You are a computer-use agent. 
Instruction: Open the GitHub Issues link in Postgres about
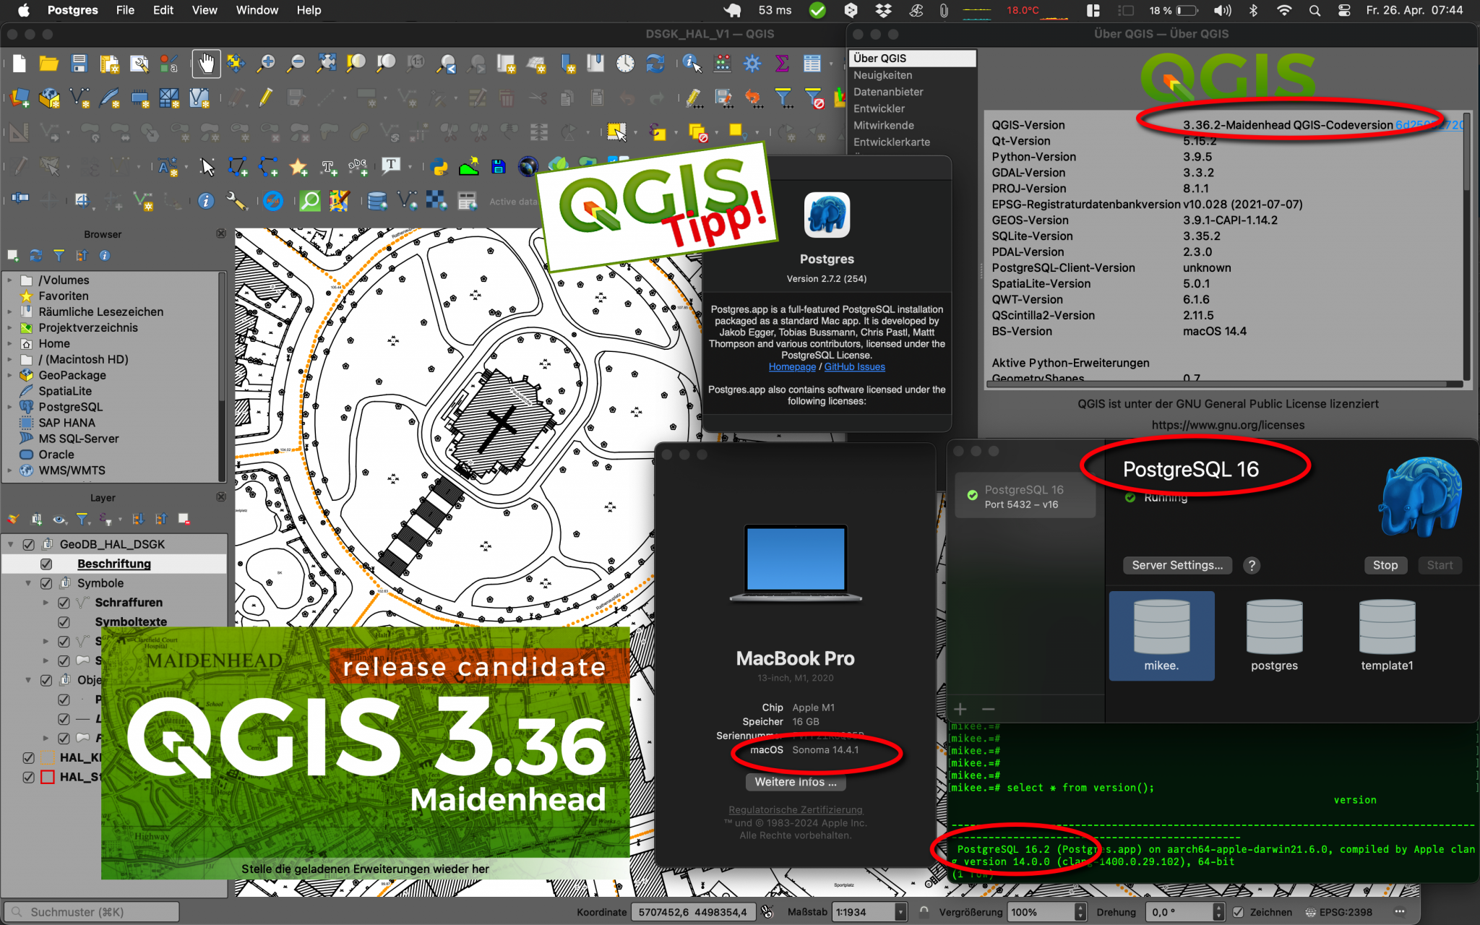pos(854,366)
